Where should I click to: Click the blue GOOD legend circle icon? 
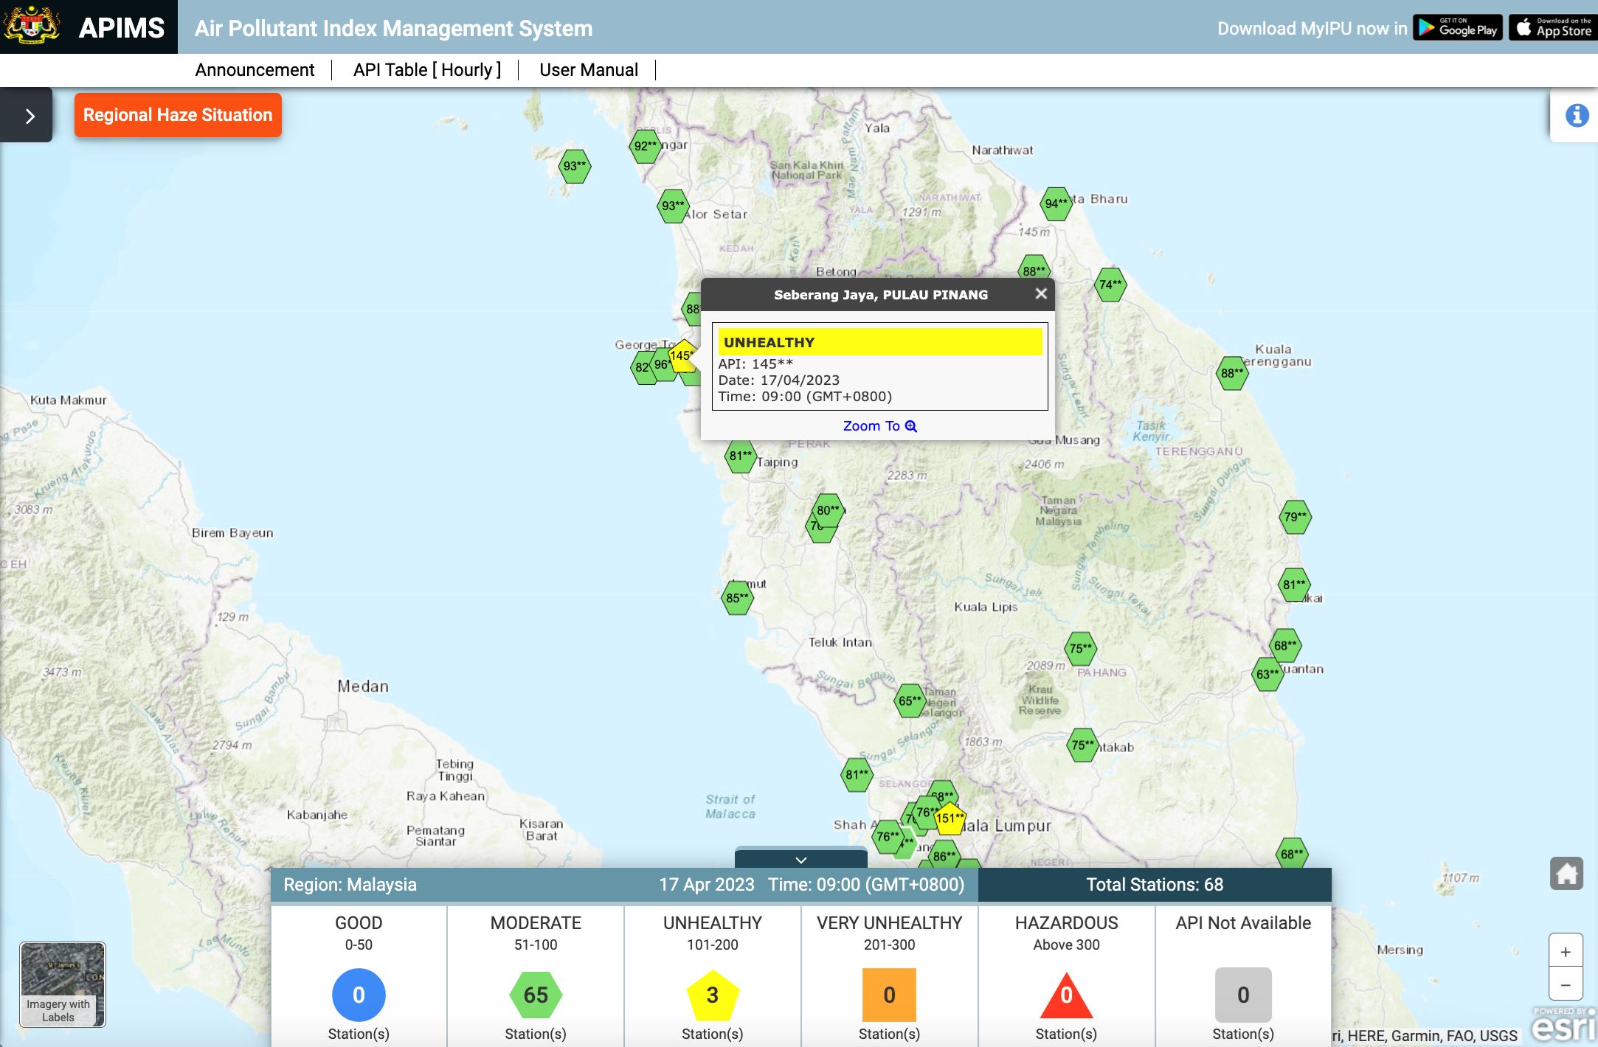(x=359, y=995)
